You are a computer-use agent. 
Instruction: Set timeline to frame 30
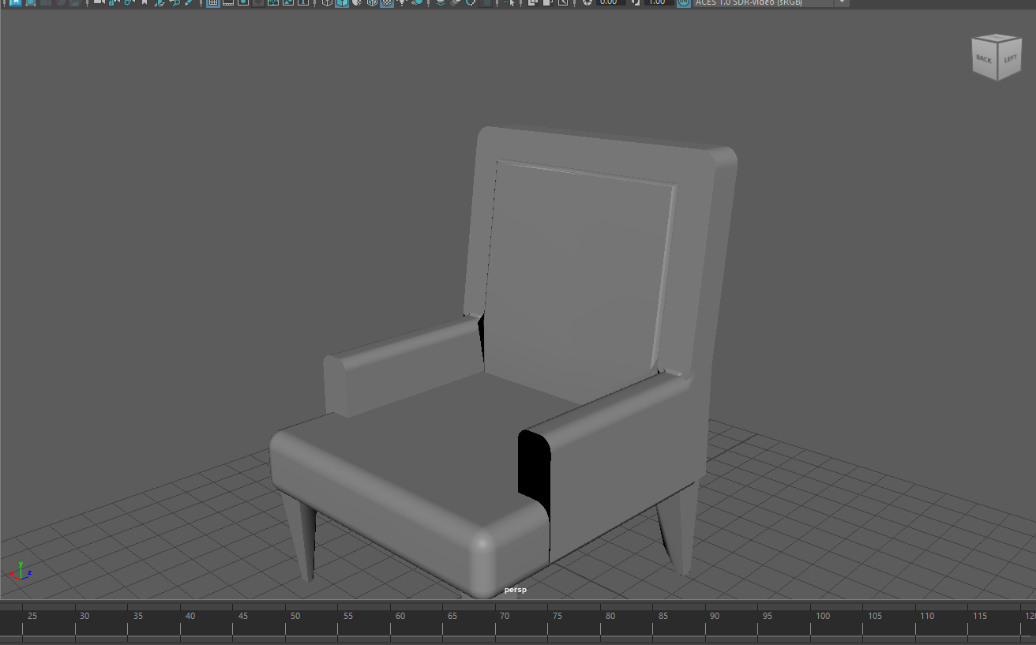pos(84,616)
